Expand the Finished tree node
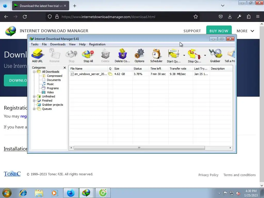 pos(34,101)
